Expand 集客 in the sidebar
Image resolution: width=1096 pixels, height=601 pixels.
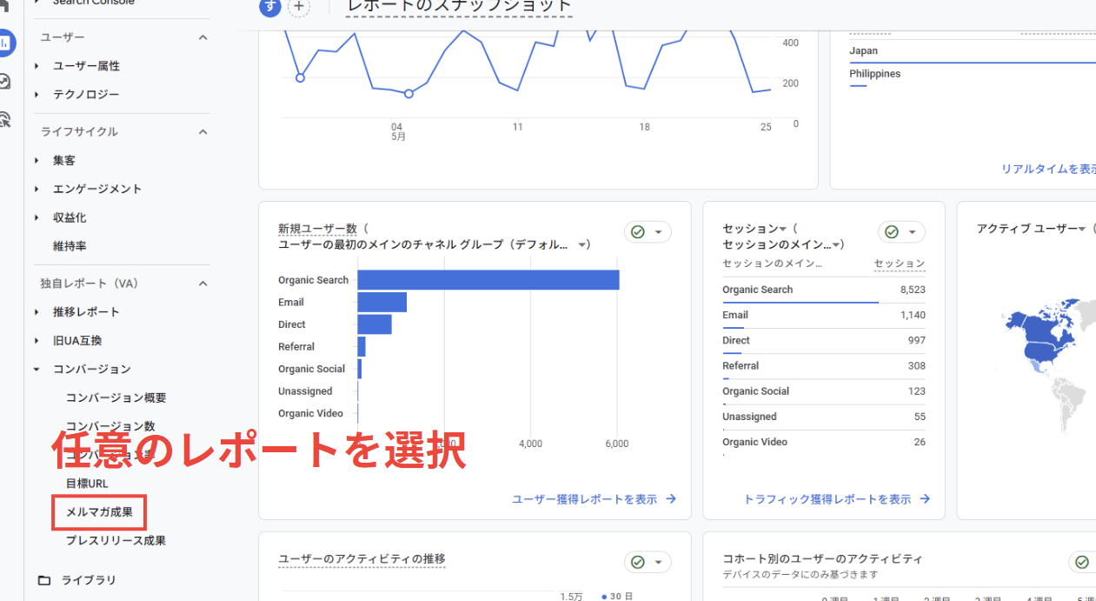click(37, 161)
